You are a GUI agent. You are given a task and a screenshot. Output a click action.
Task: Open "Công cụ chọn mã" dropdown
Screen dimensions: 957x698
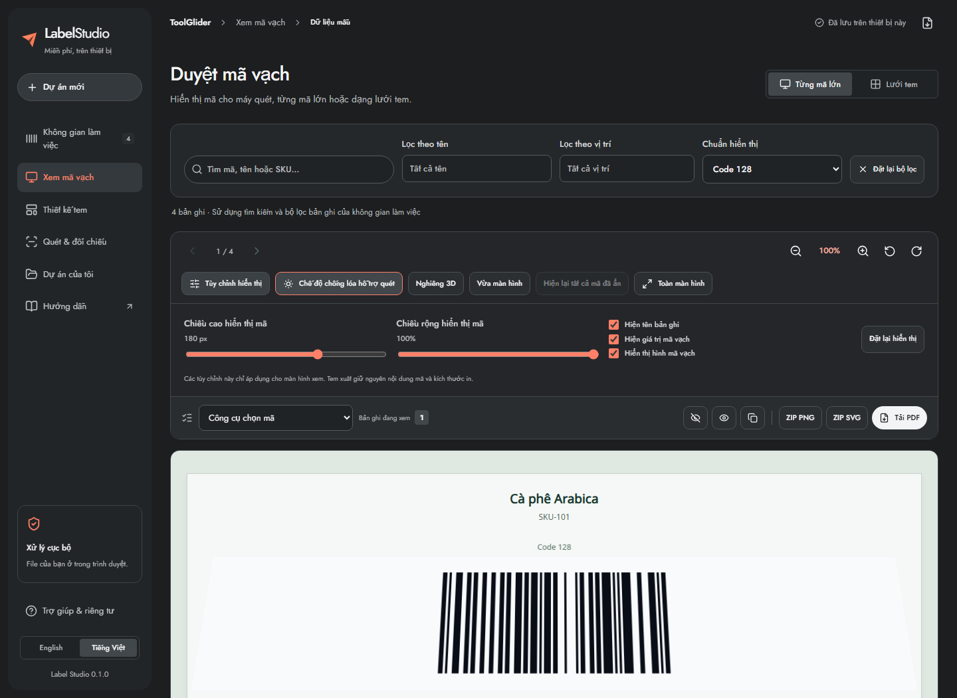(x=276, y=417)
